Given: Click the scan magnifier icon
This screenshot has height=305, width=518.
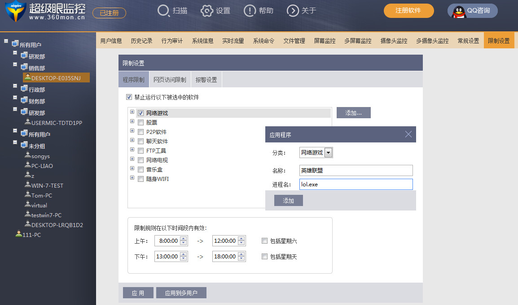Looking at the screenshot, I should [163, 11].
